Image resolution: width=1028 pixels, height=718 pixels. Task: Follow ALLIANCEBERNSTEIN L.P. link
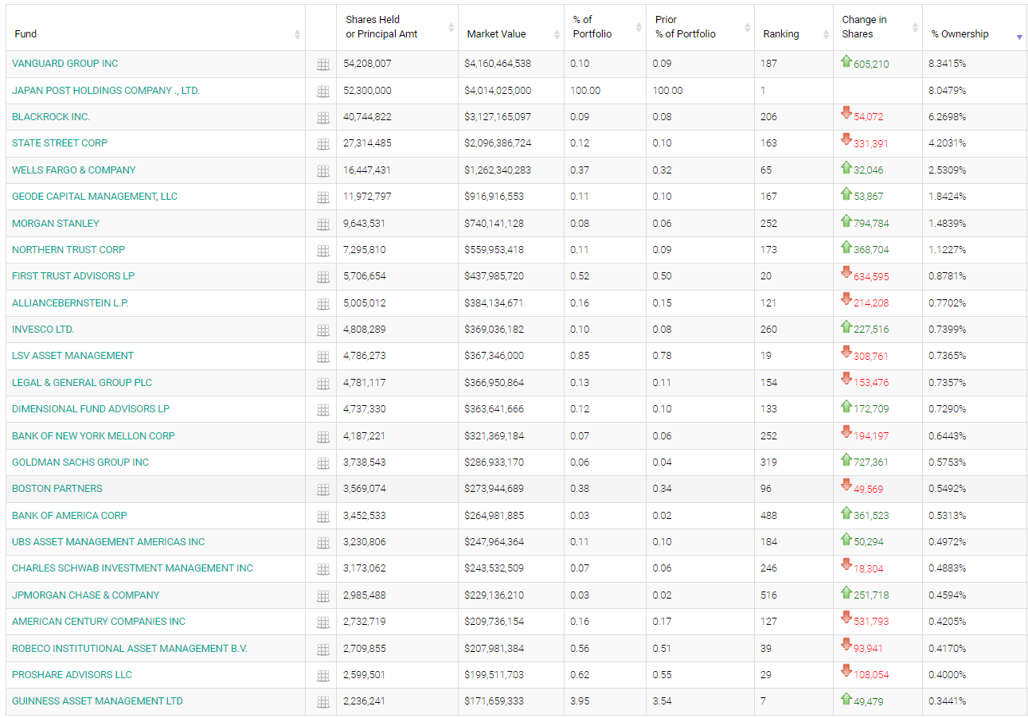pyautogui.click(x=70, y=303)
